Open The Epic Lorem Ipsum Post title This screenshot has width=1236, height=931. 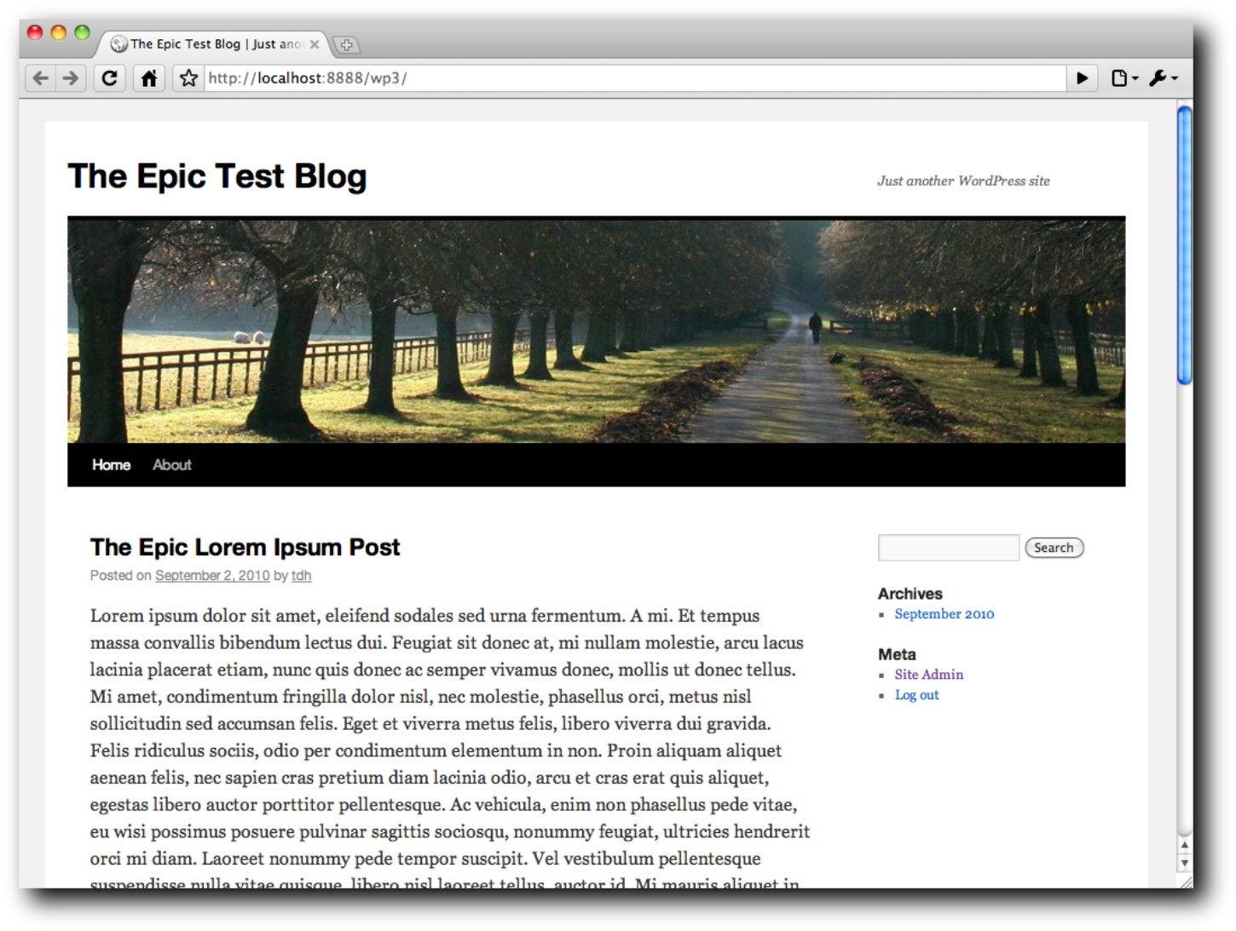pos(245,547)
